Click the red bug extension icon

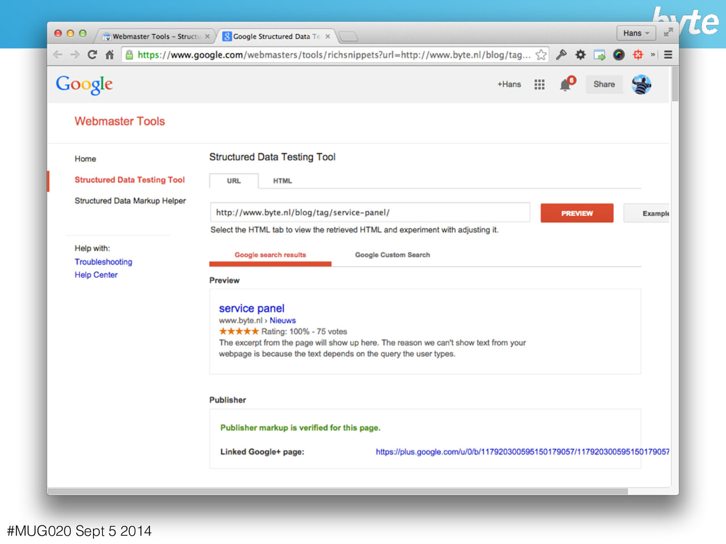638,55
